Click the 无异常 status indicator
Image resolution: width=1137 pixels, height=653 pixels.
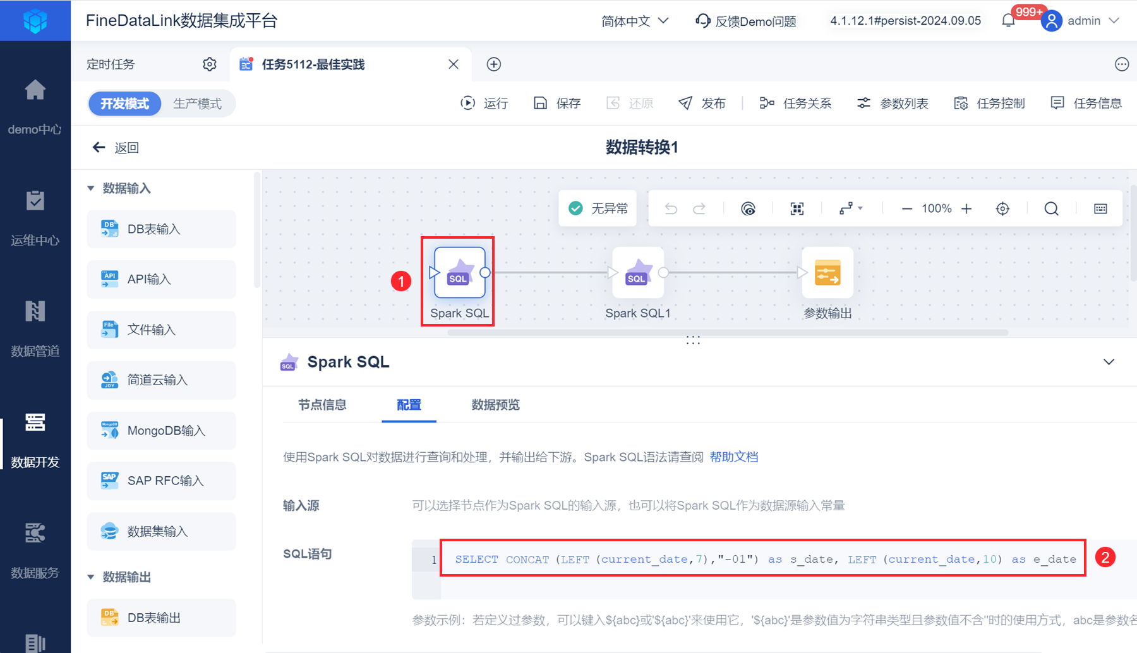pos(598,208)
